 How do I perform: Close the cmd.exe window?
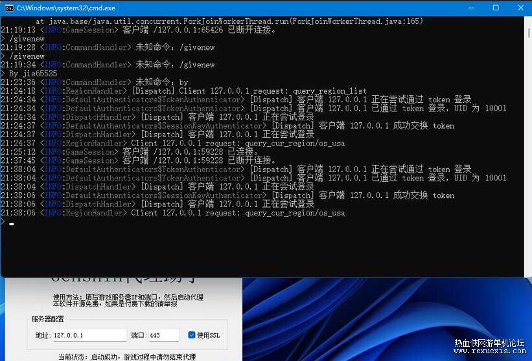(520, 8)
